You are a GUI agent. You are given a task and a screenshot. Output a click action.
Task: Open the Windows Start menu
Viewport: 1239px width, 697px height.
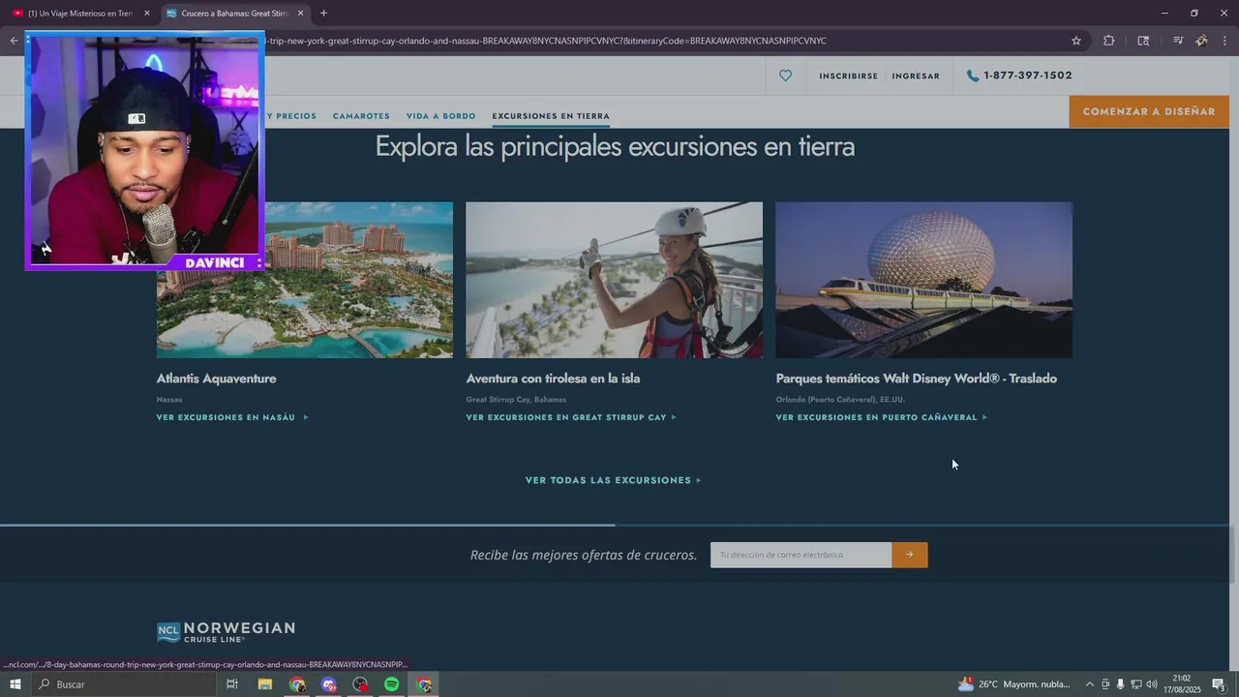(15, 684)
